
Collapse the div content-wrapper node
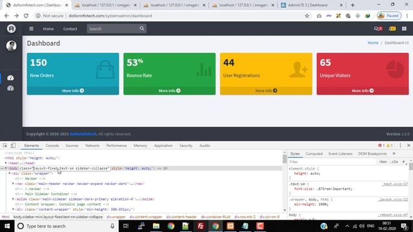[13, 209]
